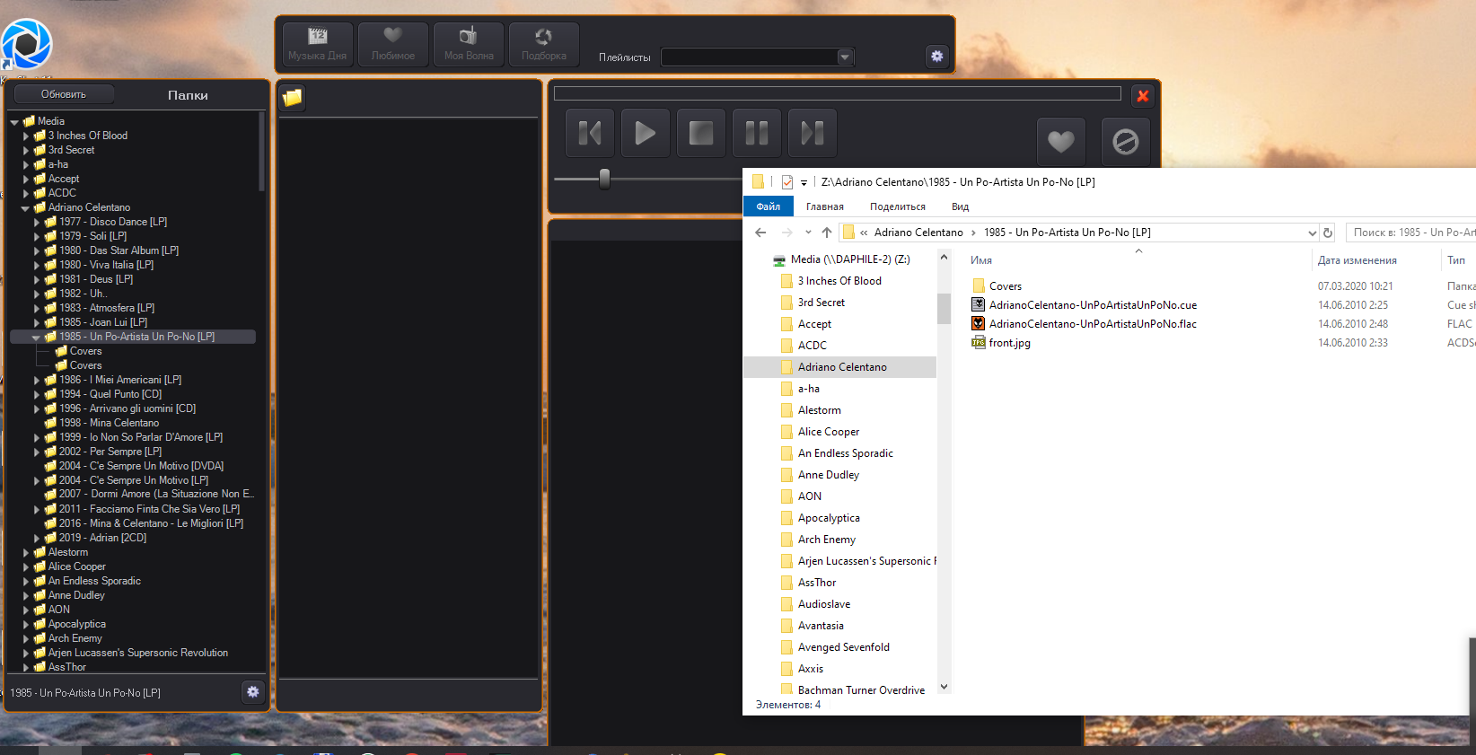Select 1994 - Quel Punto [CD] in folder tree
The width and height of the screenshot is (1476, 755).
tap(110, 394)
